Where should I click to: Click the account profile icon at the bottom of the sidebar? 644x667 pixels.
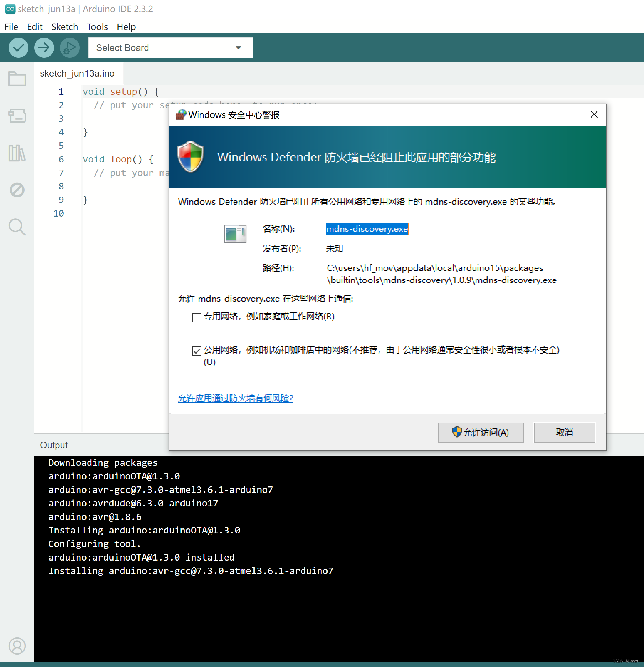17,646
